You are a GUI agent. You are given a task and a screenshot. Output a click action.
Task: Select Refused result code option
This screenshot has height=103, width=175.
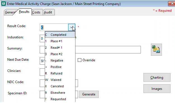point(60,73)
